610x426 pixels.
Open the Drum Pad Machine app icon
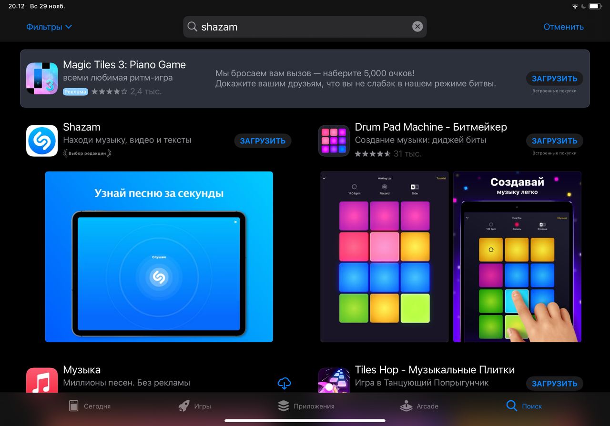coord(334,141)
